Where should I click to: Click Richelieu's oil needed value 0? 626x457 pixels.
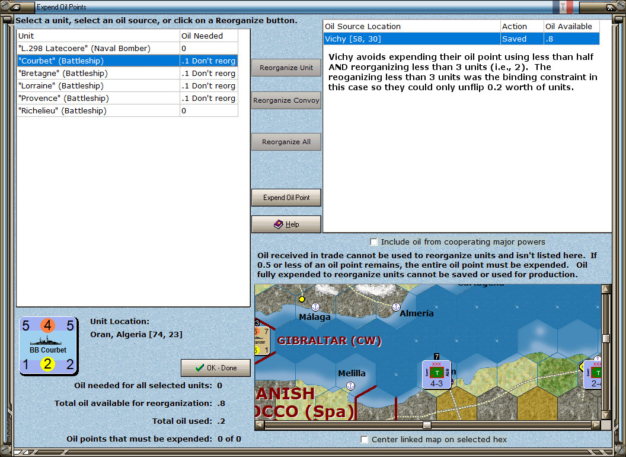(209, 111)
